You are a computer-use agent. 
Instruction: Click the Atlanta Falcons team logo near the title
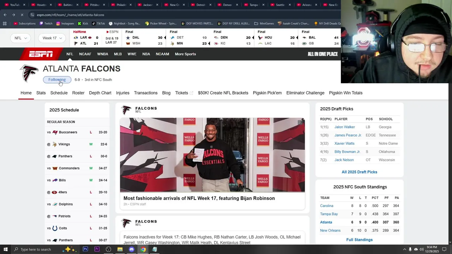[x=29, y=73]
